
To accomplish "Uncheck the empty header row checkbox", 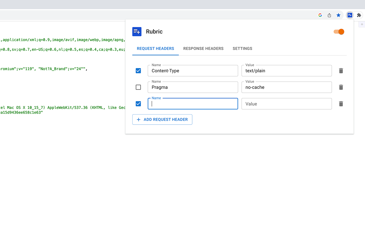I will coord(138,104).
